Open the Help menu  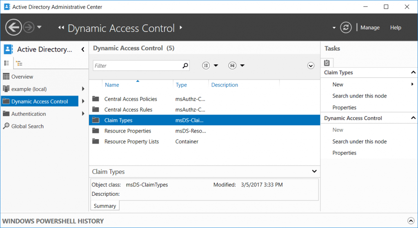click(x=396, y=28)
